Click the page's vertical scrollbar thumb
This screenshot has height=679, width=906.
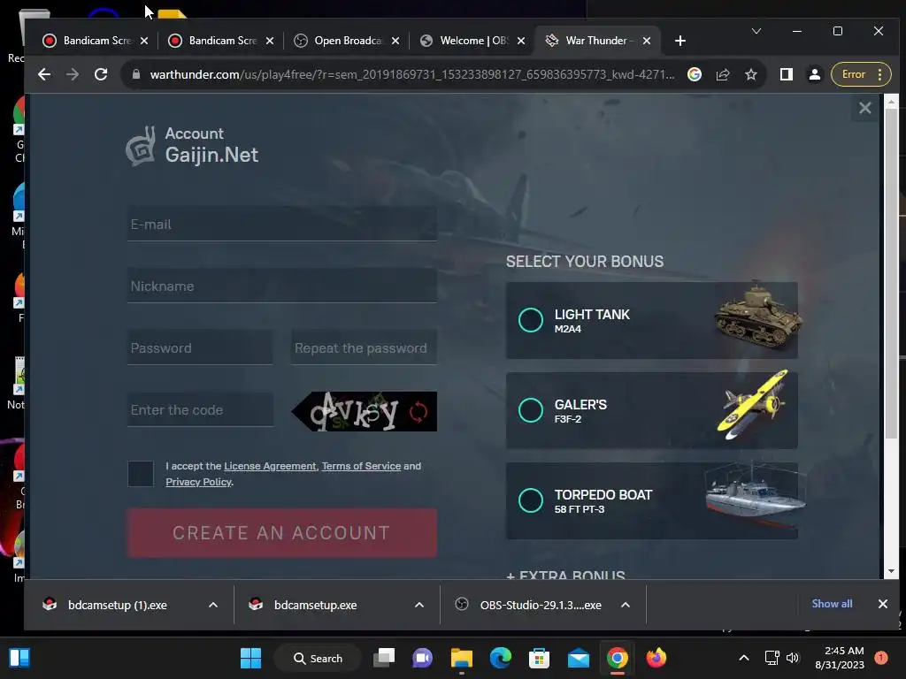coord(891,274)
